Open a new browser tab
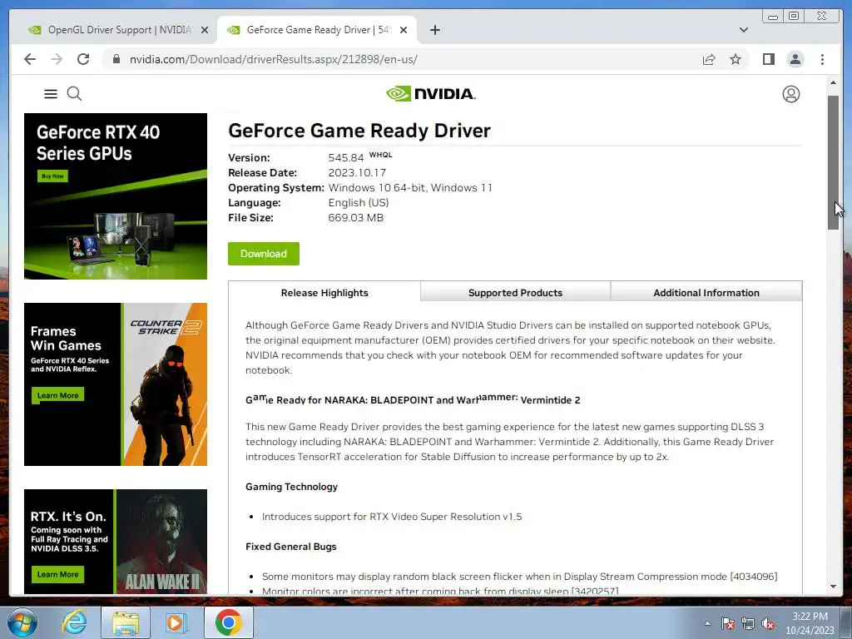The width and height of the screenshot is (852, 639). (434, 30)
